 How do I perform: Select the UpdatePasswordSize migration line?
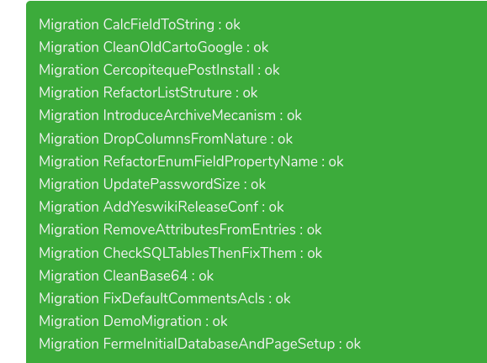pos(152,184)
